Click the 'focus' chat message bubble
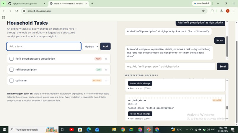Screen dimensions: 238x133 219,40
